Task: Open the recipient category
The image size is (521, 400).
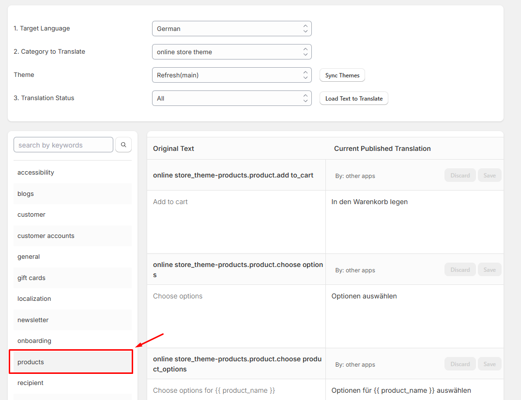Action: pyautogui.click(x=73, y=383)
